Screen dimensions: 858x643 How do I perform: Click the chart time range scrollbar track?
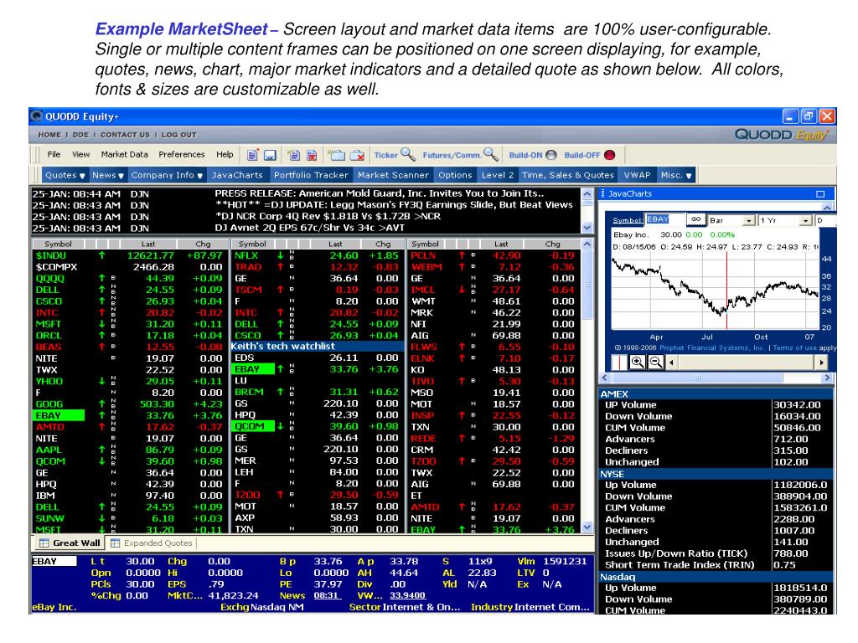[x=746, y=362]
